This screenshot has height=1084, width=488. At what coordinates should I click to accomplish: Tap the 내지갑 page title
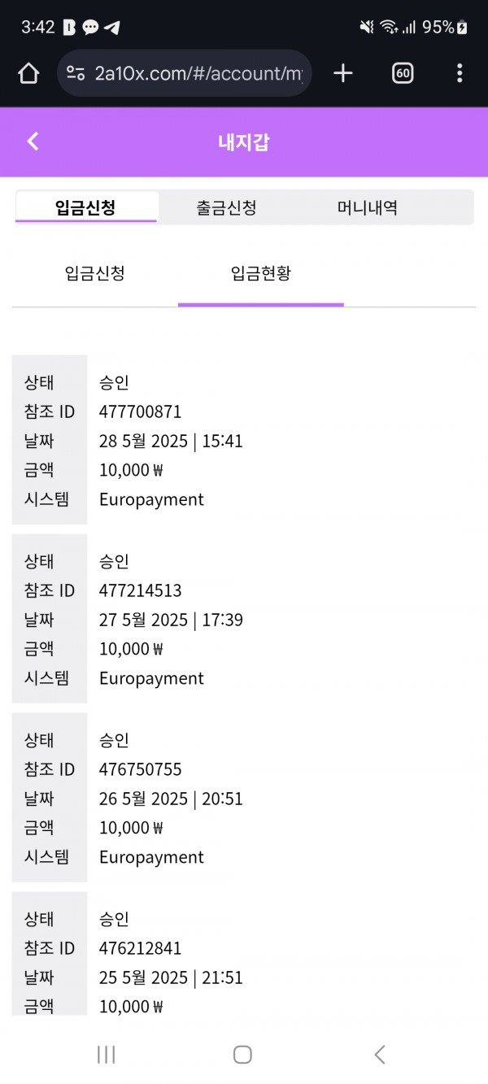point(244,142)
